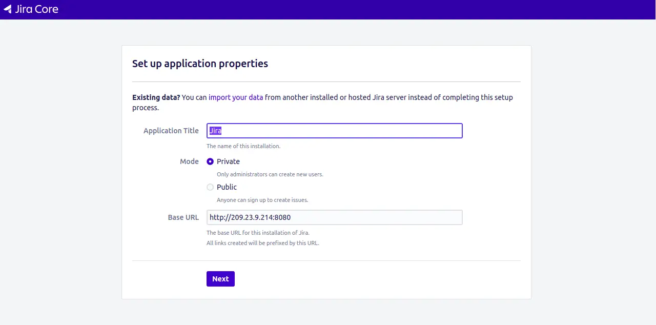
Task: Click the Next button
Action: 220,279
